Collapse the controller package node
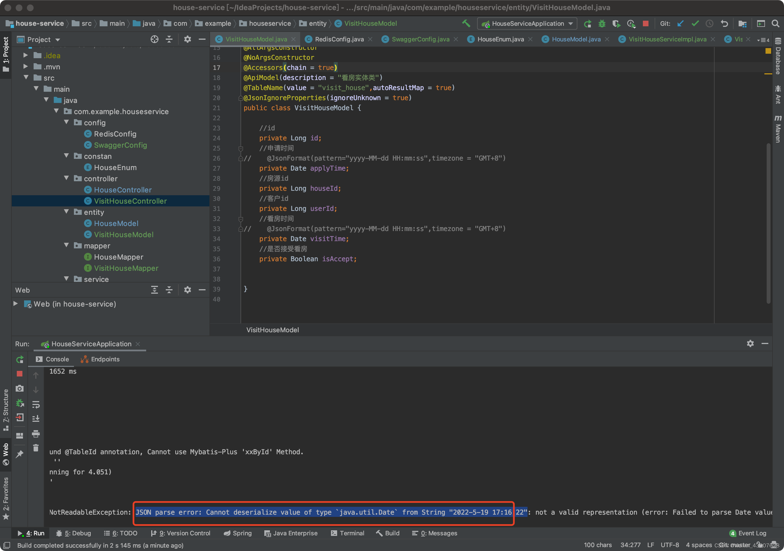This screenshot has width=784, height=551. [x=67, y=178]
